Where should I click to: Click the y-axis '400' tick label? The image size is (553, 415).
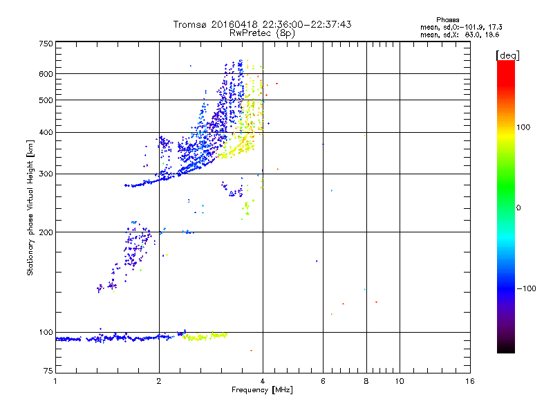pyautogui.click(x=46, y=132)
